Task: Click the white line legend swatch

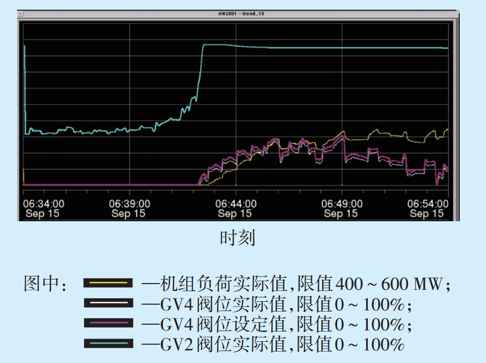Action: point(109,303)
